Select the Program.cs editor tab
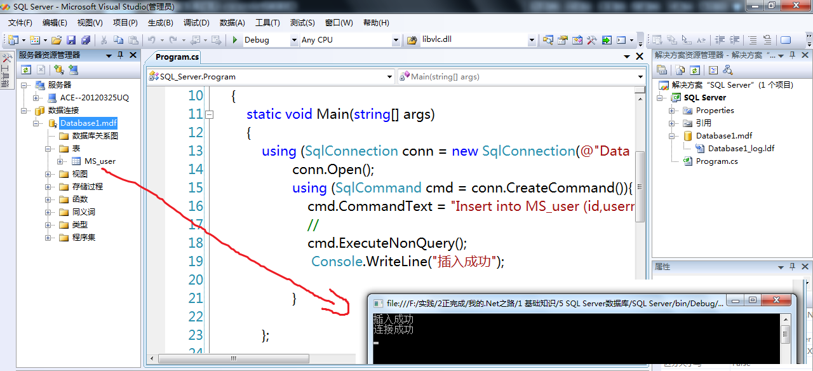Viewport: 813px width, 371px height. [177, 57]
